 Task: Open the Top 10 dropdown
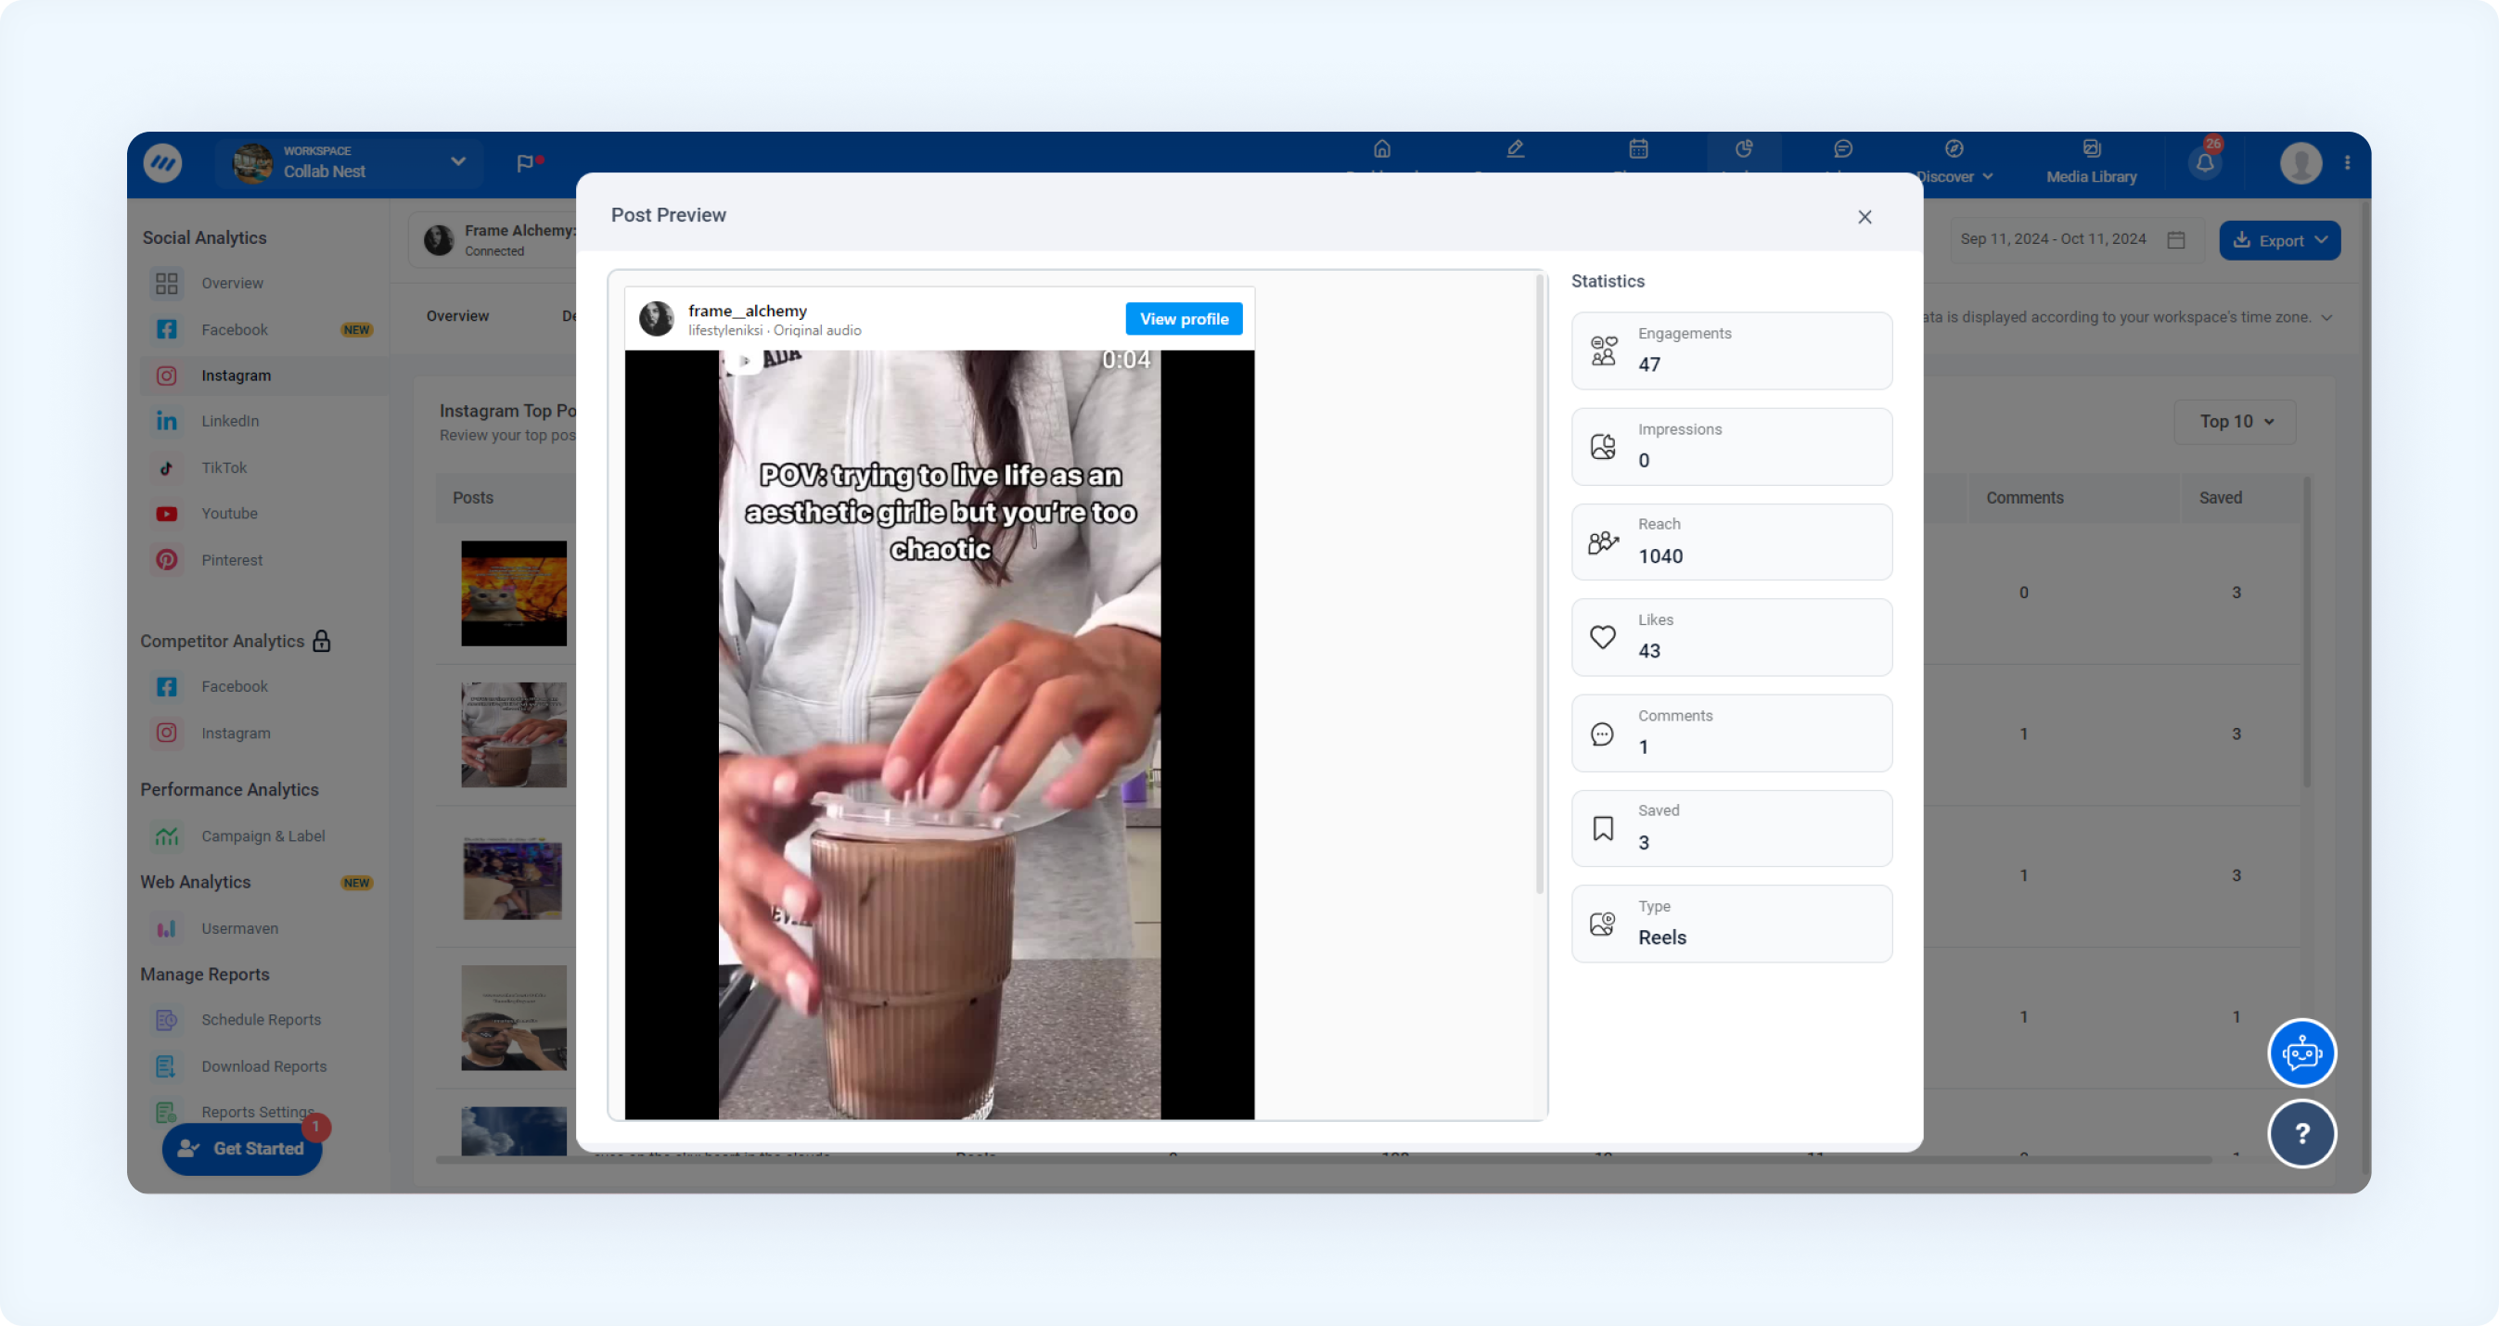[x=2236, y=422]
